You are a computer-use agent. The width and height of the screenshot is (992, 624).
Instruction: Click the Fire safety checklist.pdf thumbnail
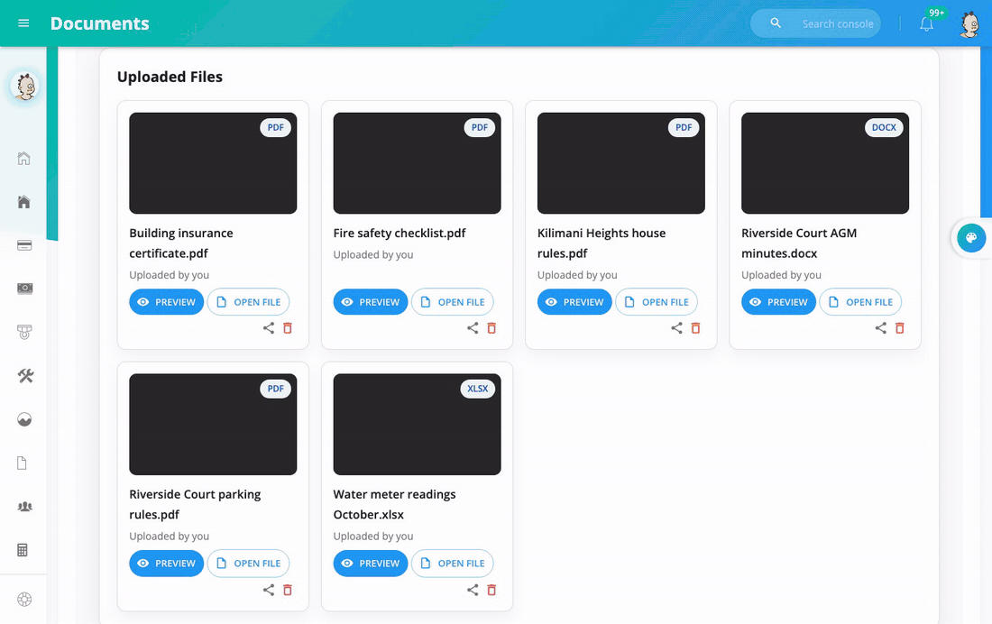coord(417,163)
